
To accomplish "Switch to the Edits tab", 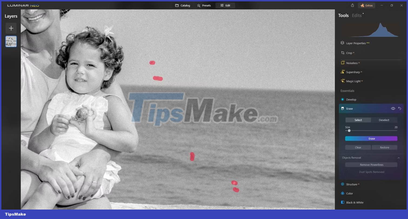I will 356,15.
